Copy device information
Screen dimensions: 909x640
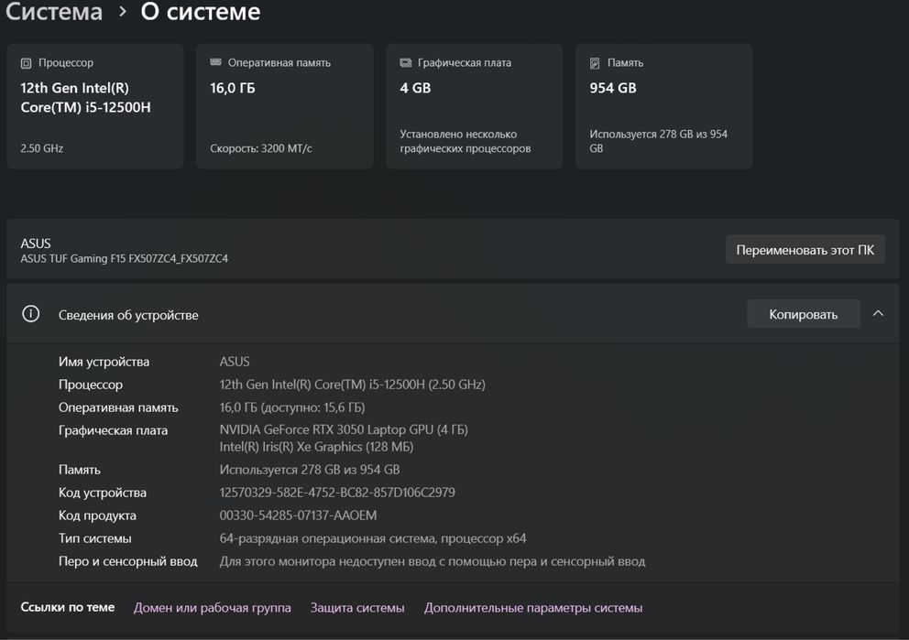(803, 314)
